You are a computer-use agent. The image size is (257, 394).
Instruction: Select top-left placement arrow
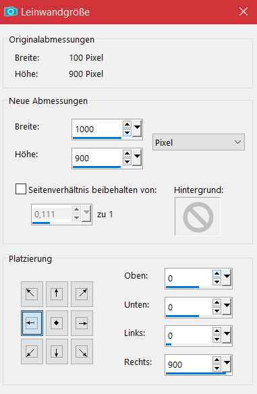tap(32, 293)
